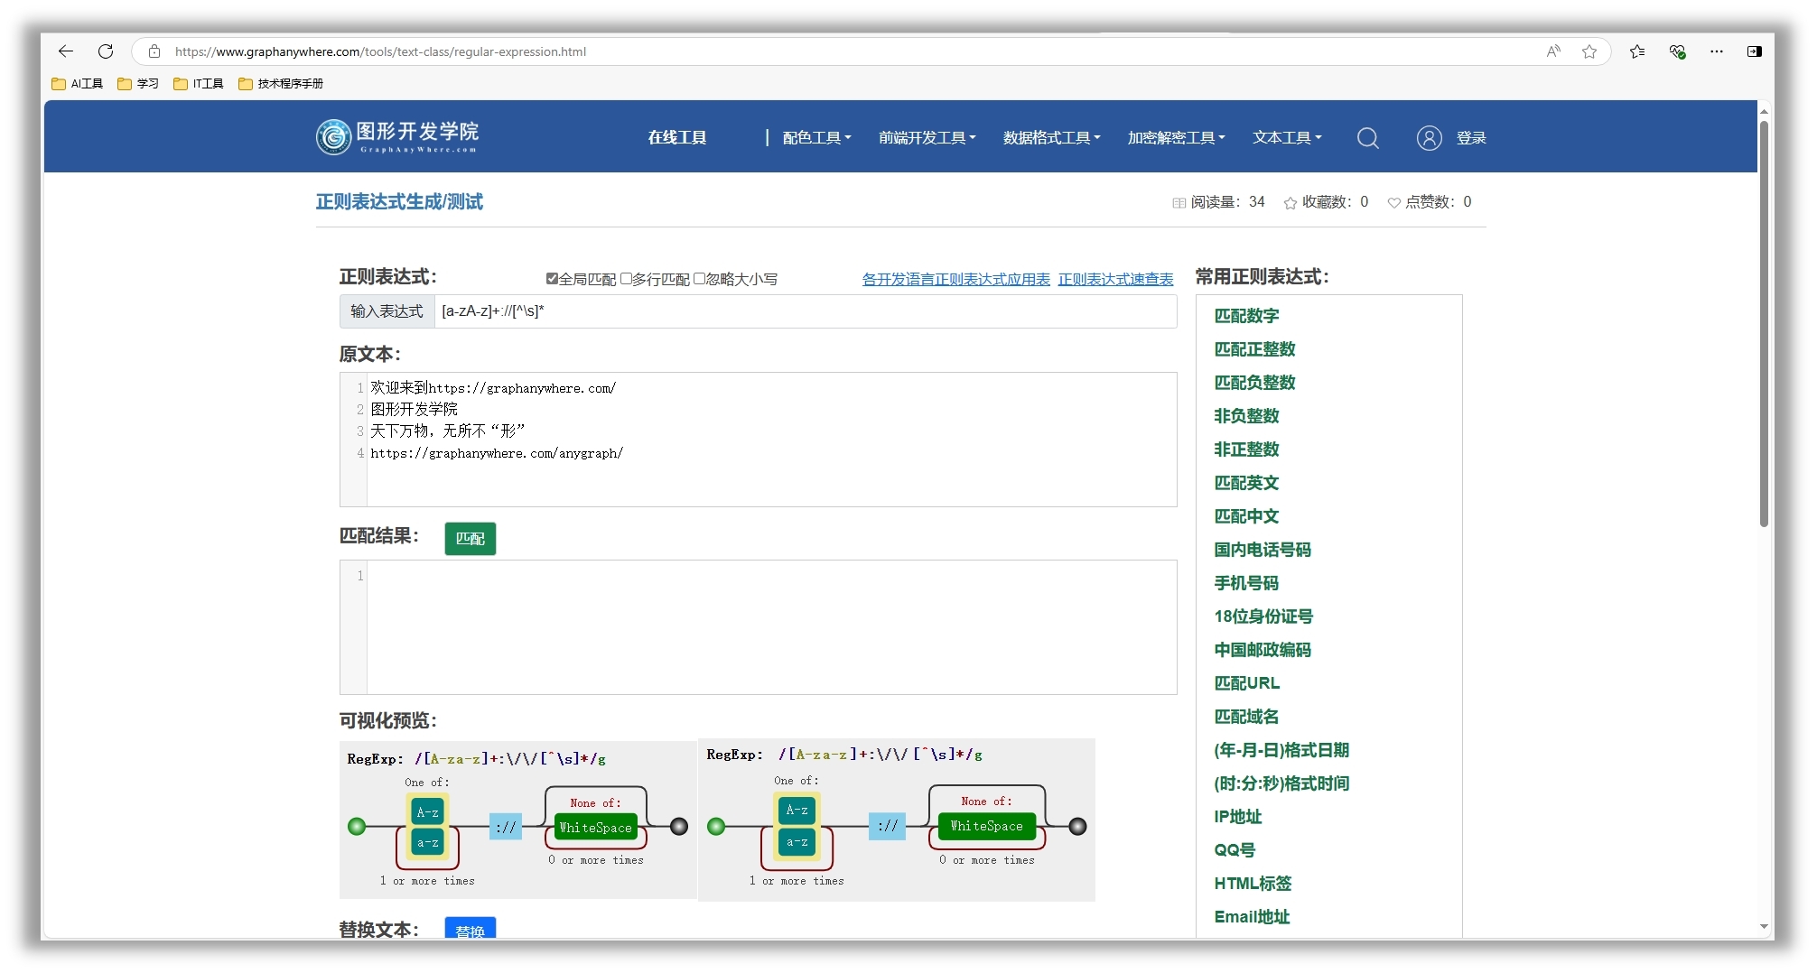This screenshot has height=973, width=1817.
Task: Go back with the browser back arrow
Action: tap(65, 51)
